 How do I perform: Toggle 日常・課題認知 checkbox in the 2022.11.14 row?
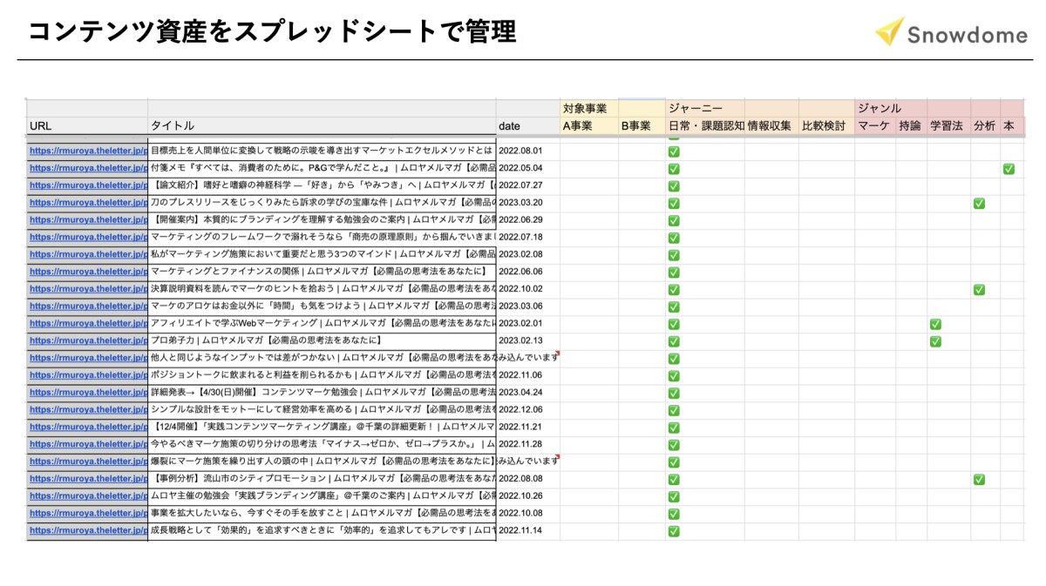(673, 531)
